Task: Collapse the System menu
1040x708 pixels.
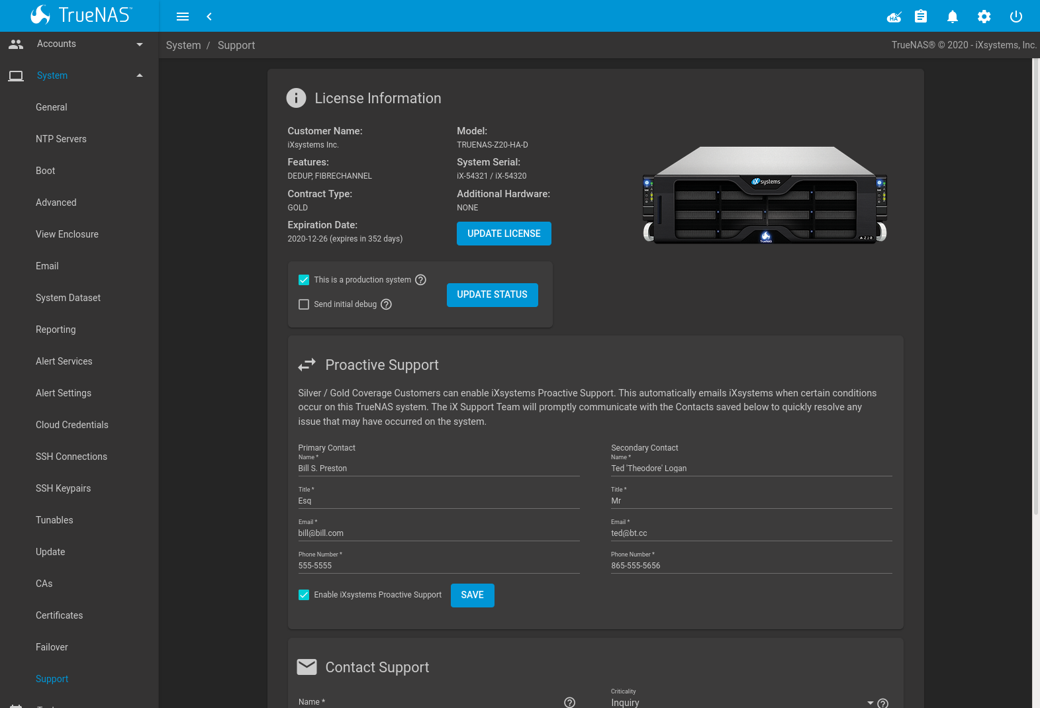Action: click(140, 75)
